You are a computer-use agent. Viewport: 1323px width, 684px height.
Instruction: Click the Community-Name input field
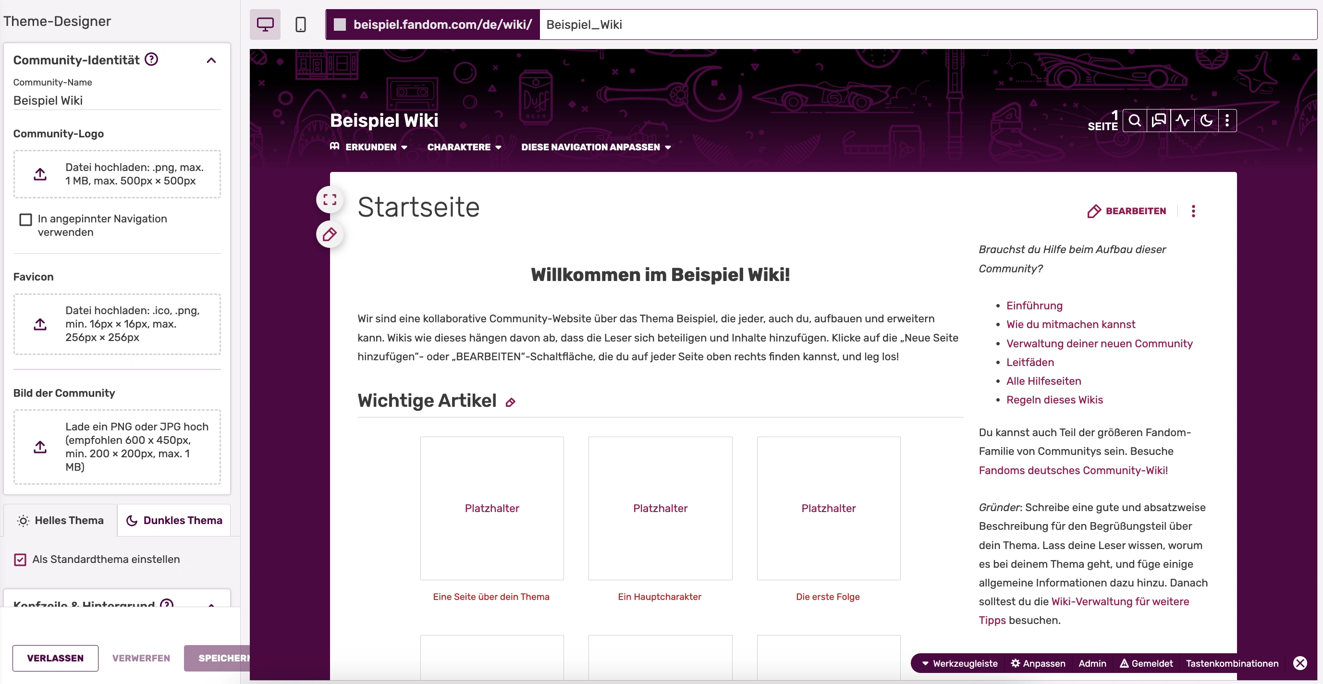click(x=117, y=101)
